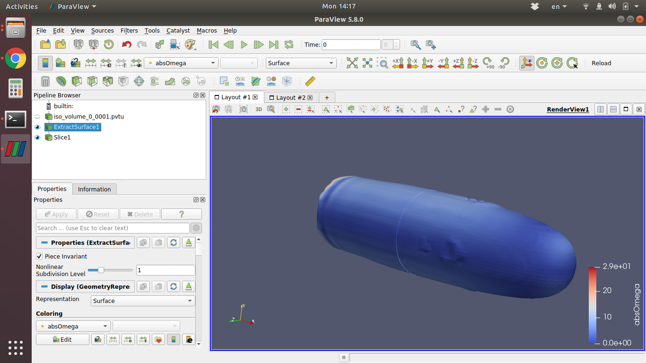
Task: Click the question mark help button
Action: [x=182, y=214]
